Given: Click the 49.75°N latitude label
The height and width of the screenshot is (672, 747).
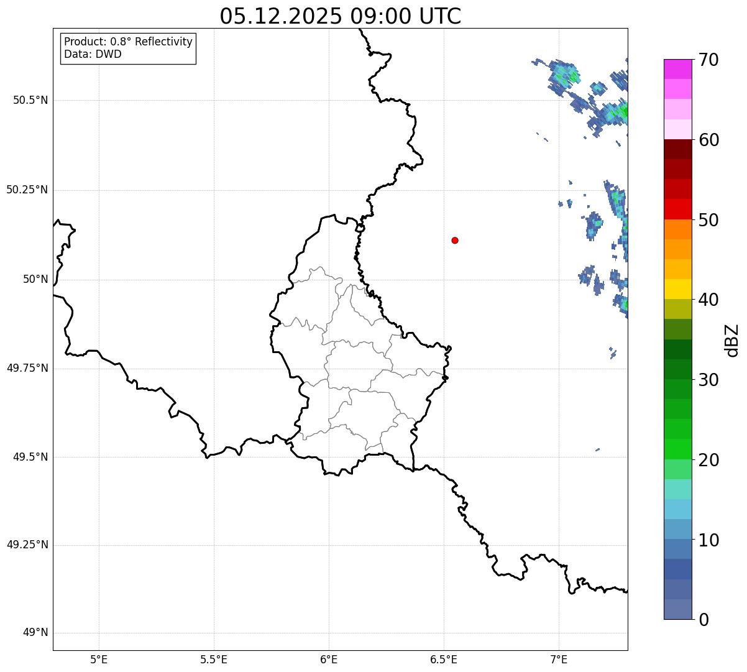Looking at the screenshot, I should tap(27, 368).
